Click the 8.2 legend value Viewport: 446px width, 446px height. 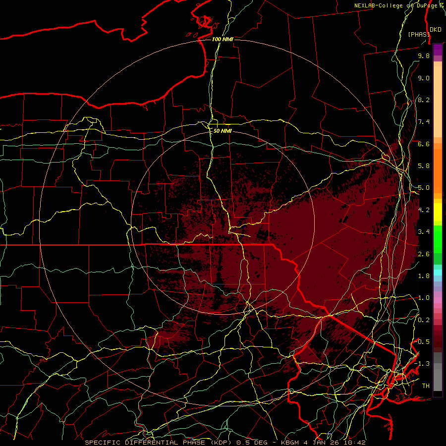[x=424, y=100]
